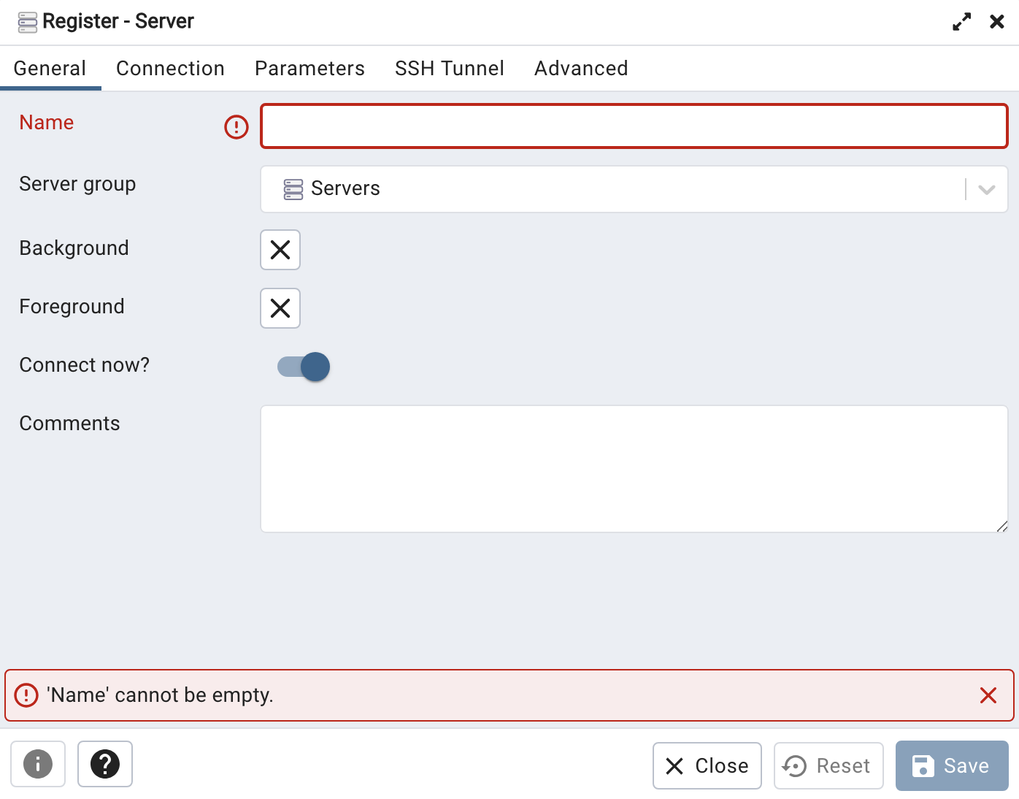The height and width of the screenshot is (799, 1019).
Task: Click the alert icon in error banner
Action: [26, 695]
